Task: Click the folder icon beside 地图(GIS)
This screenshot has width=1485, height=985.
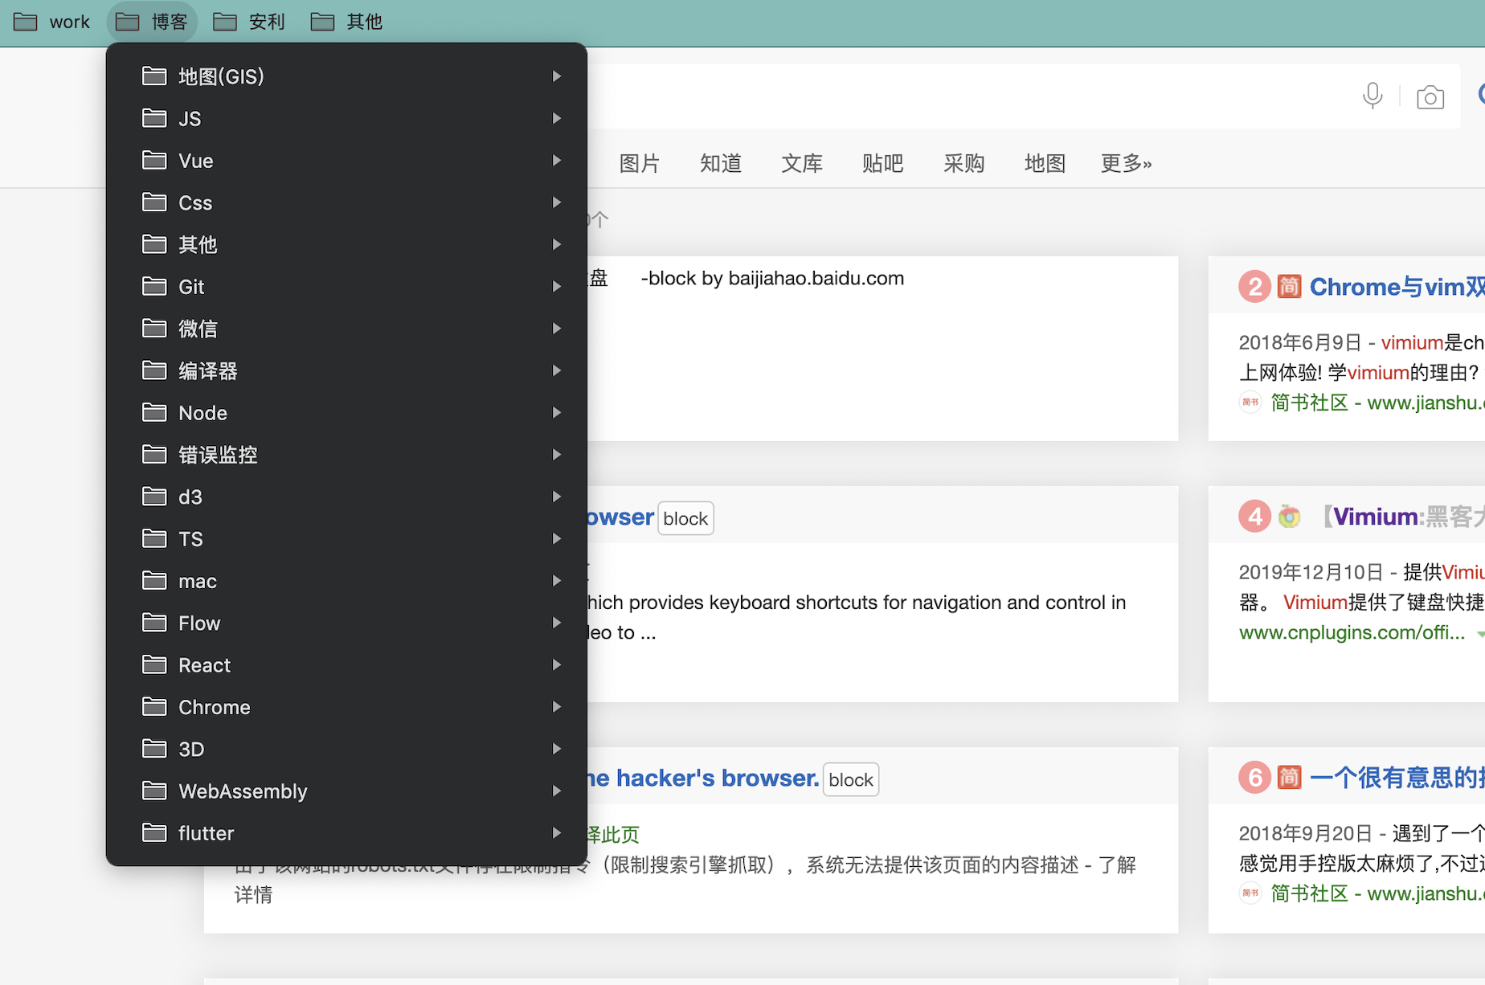Action: 154,76
